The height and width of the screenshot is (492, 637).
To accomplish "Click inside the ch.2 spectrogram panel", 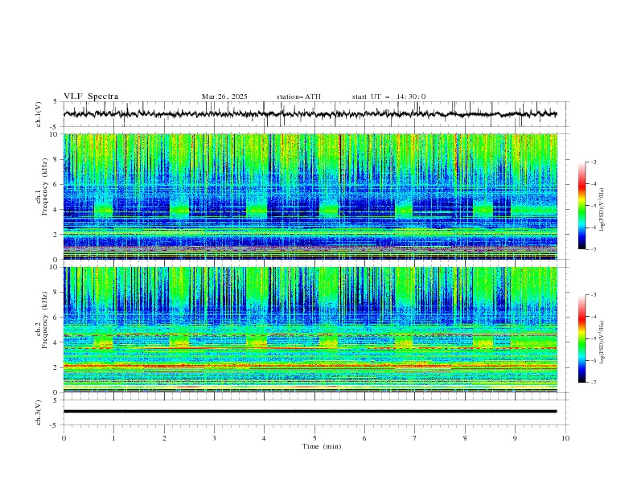I will 310,330.
